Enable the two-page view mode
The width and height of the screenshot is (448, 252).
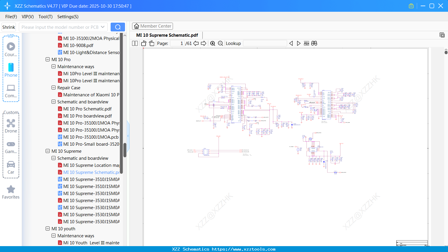coord(134,43)
